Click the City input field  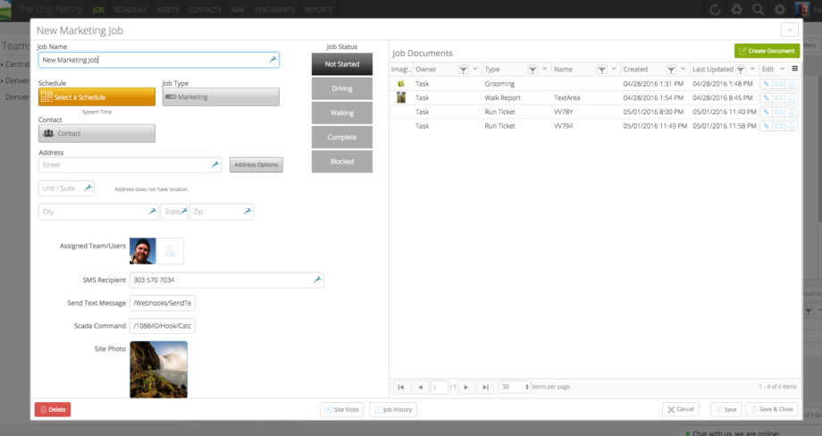(x=98, y=212)
